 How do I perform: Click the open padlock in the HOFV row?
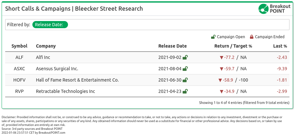[185, 80]
